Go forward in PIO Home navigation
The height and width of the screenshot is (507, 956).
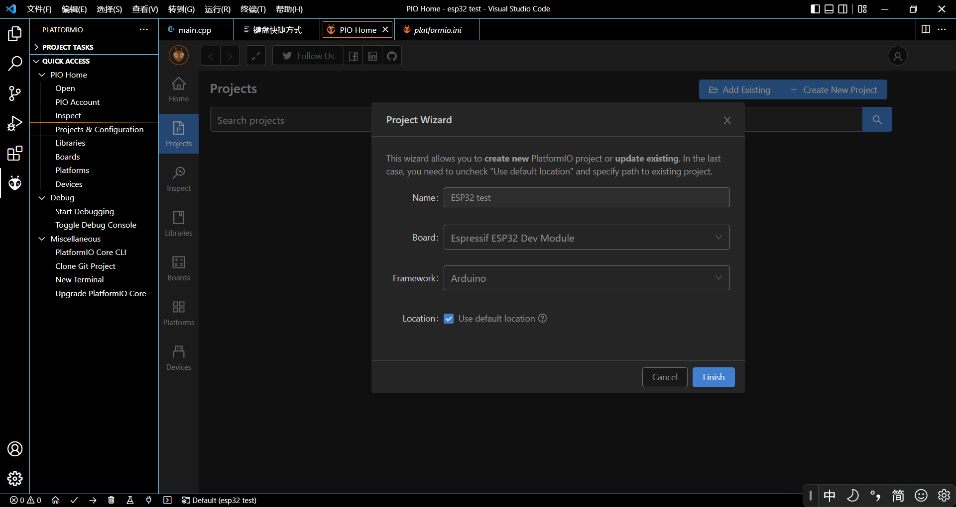[230, 56]
